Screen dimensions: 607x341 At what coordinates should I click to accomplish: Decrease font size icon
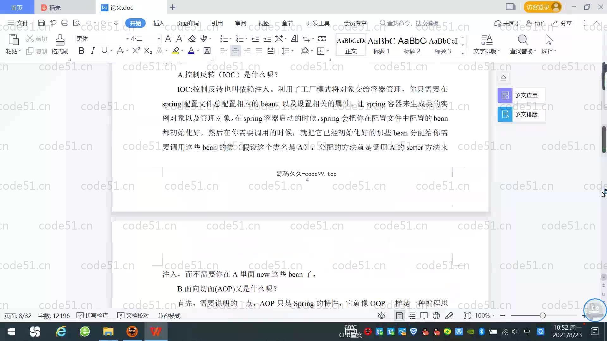(180, 39)
